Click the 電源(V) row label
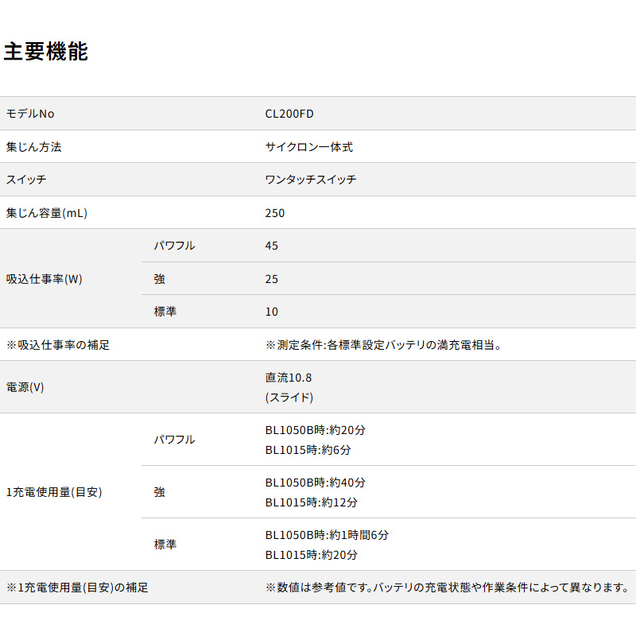This screenshot has width=636, height=636. point(25,387)
